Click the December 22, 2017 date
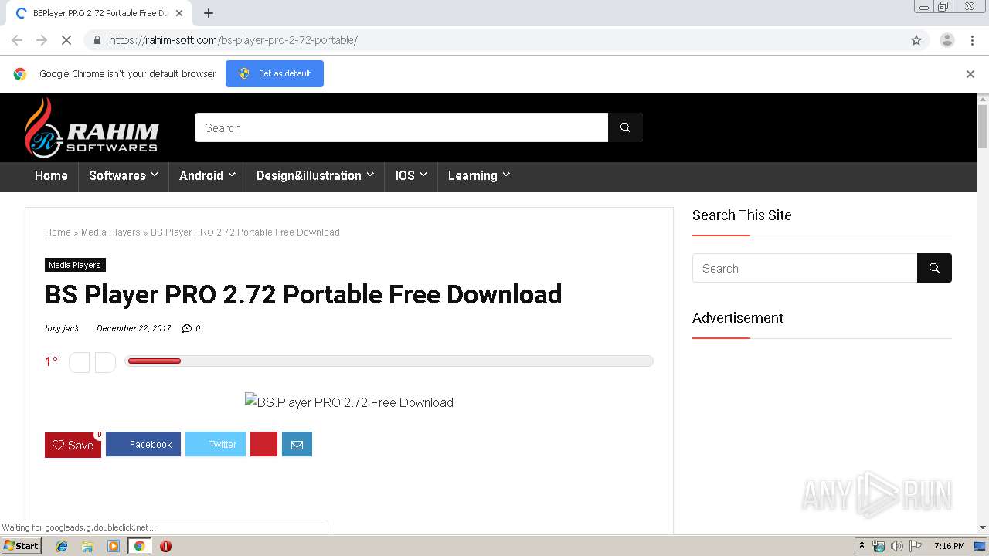Image resolution: width=989 pixels, height=556 pixels. tap(134, 328)
